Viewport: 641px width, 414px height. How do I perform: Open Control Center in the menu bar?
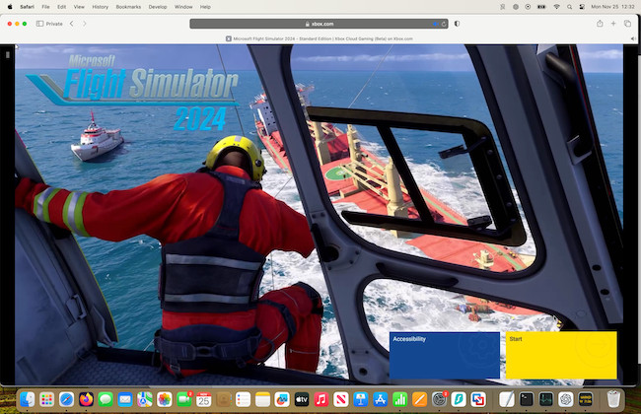point(575,6)
